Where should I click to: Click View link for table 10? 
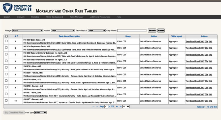point(188,101)
